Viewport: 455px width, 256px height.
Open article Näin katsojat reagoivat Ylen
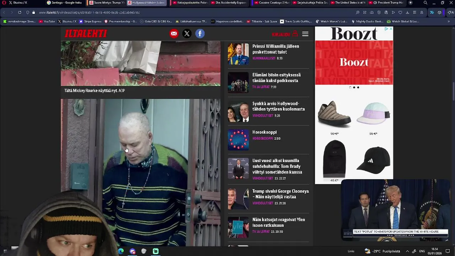(279, 223)
